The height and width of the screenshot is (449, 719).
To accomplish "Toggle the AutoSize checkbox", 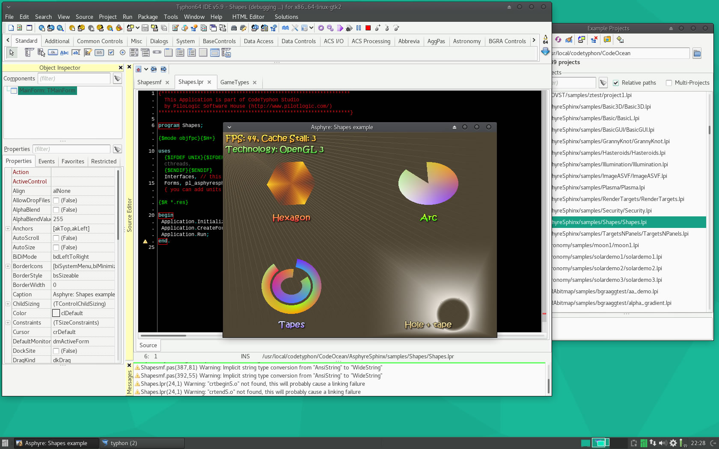I will [56, 248].
